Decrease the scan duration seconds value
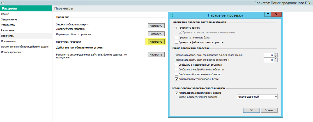 coord(276,56)
